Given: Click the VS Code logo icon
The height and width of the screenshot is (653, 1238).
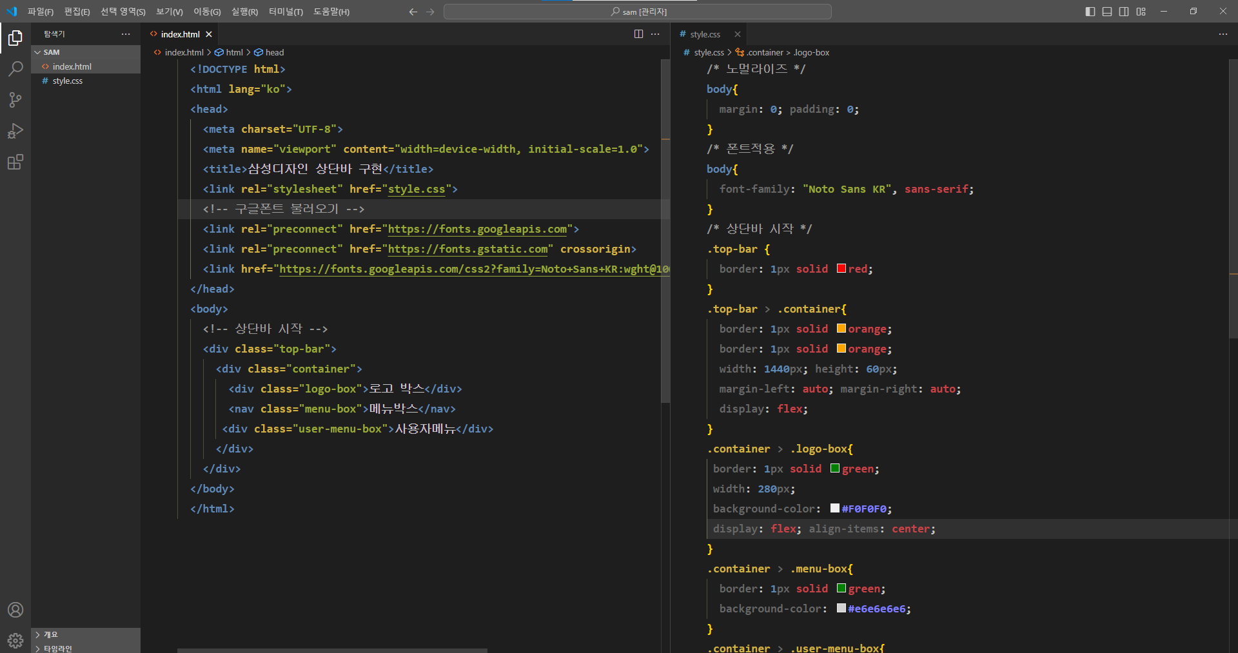Looking at the screenshot, I should [12, 12].
